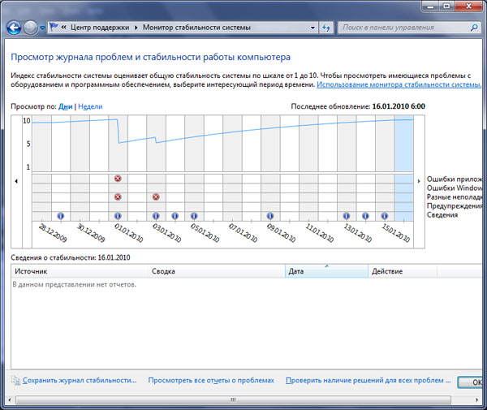Click Проверить наличие решений для всех проблем
This screenshot has height=410, width=487.
pyautogui.click(x=368, y=381)
